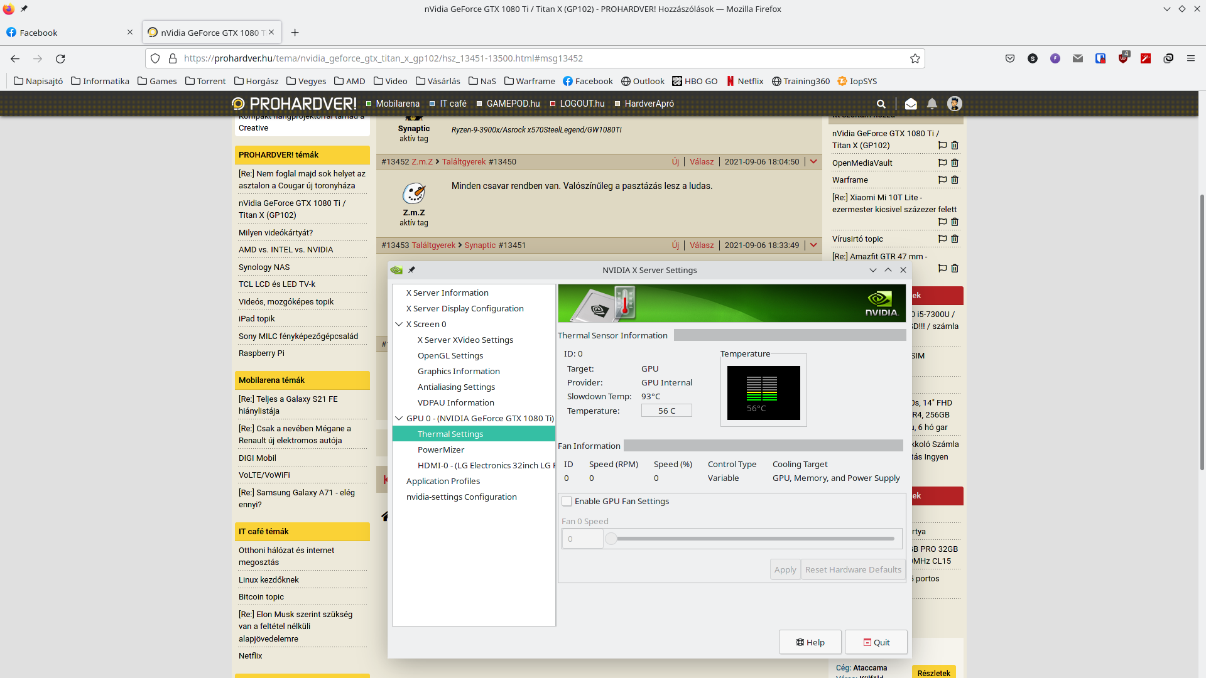The height and width of the screenshot is (678, 1206).
Task: Bookmark this page with the star icon
Action: (915, 58)
